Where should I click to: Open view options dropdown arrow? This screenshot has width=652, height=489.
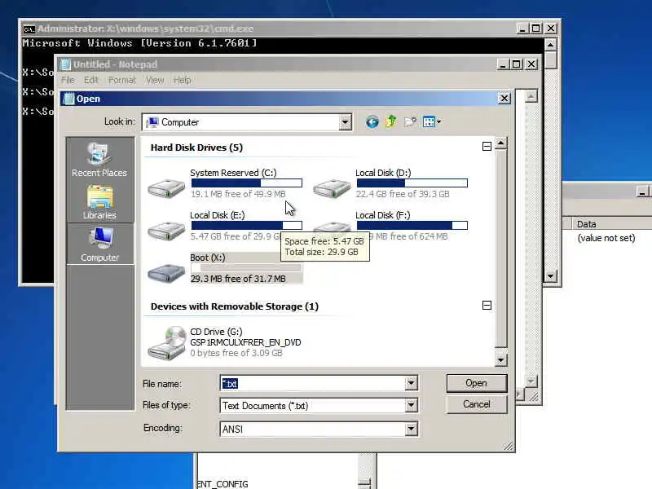coord(438,121)
